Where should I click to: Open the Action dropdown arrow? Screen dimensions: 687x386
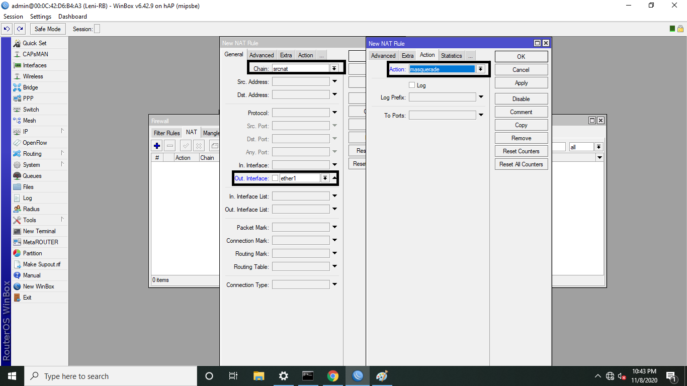[x=481, y=69]
